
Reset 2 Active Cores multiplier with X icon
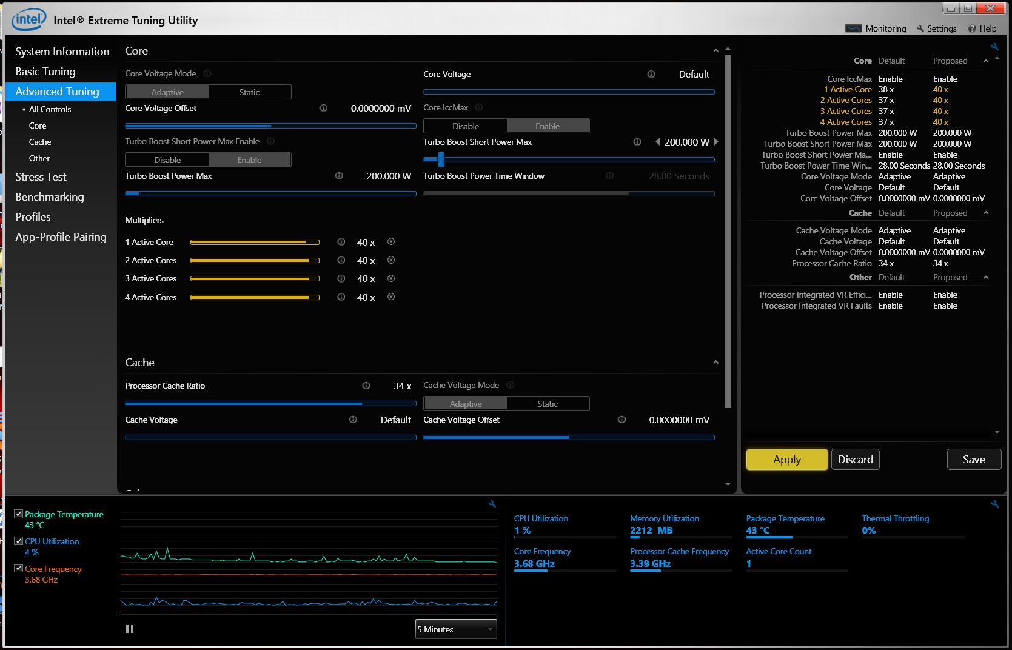coord(391,260)
